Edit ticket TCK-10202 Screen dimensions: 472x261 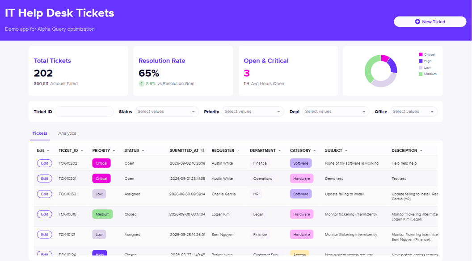(x=45, y=163)
